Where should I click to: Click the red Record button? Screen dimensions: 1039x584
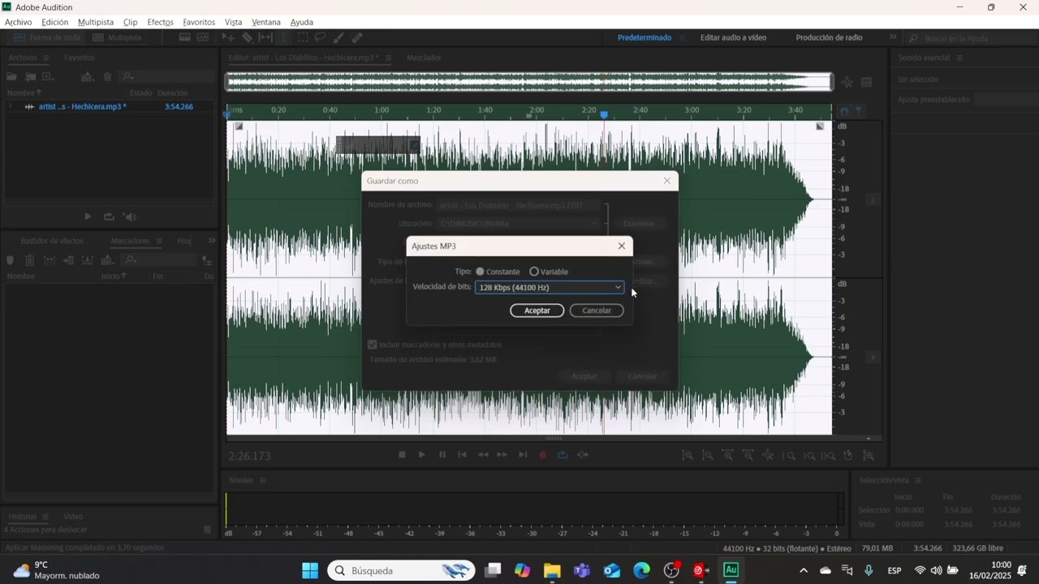pyautogui.click(x=543, y=455)
